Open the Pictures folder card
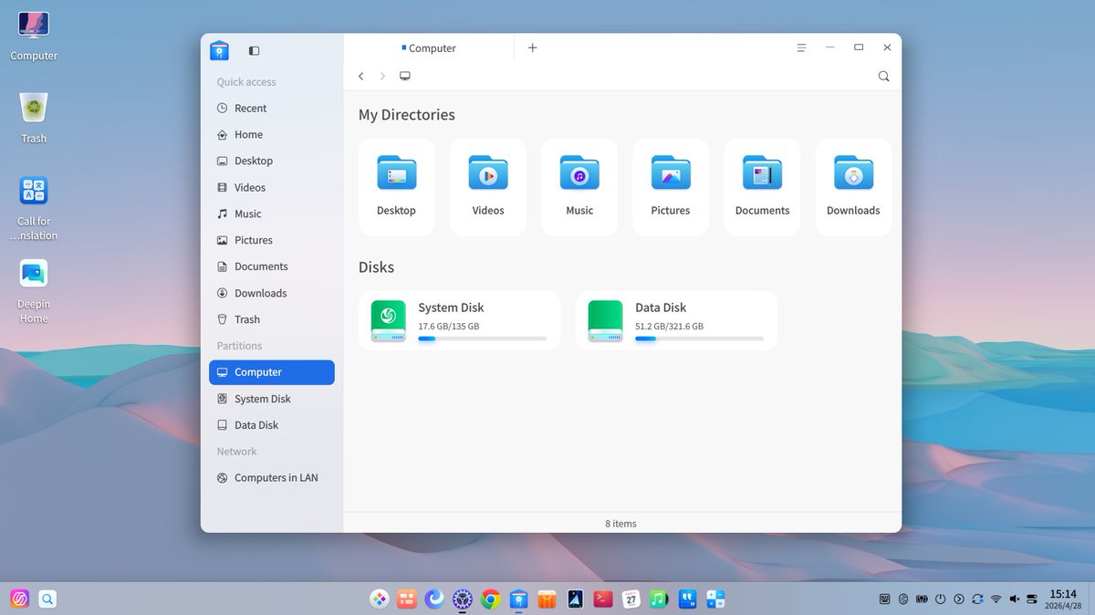The image size is (1095, 615). coord(671,187)
